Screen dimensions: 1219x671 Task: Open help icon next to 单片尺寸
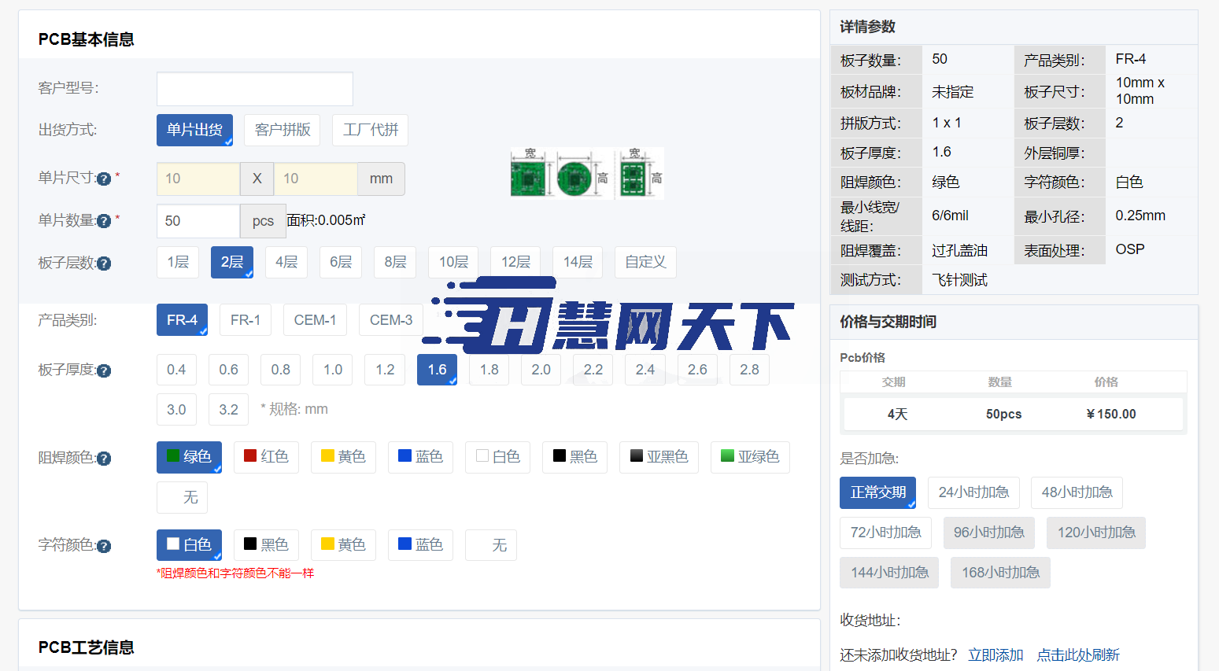[104, 179]
